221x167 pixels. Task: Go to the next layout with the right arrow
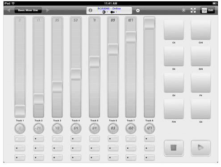pyautogui.click(x=48, y=10)
